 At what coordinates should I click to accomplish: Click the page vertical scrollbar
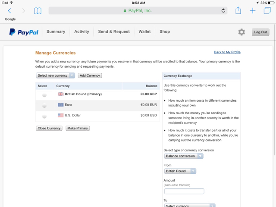point(275,90)
